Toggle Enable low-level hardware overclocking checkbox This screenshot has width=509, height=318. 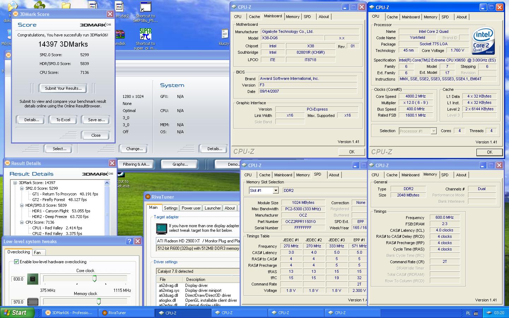click(x=16, y=262)
